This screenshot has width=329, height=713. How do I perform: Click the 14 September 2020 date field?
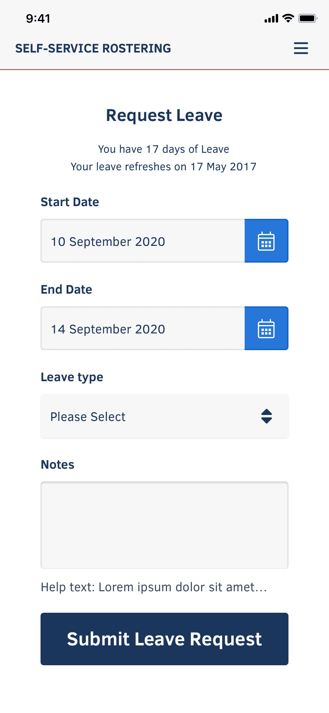[x=143, y=328]
